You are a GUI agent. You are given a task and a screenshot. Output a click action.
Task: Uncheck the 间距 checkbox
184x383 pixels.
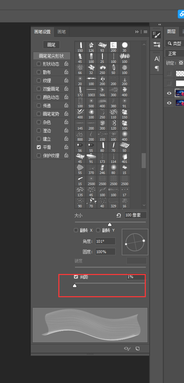pos(76,277)
